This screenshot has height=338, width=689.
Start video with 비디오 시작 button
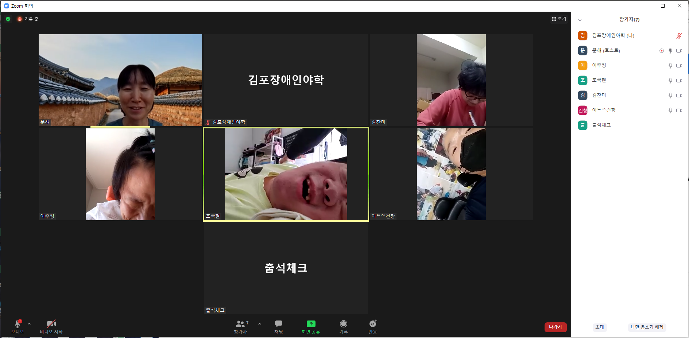coord(51,326)
